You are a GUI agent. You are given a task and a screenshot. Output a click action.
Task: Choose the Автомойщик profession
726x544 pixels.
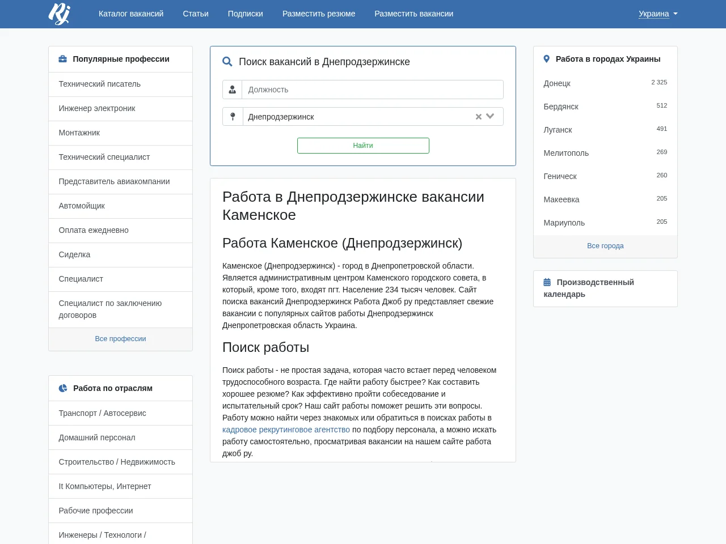coord(120,206)
